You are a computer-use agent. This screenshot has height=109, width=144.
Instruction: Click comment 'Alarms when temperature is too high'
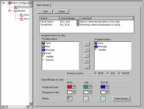(100, 22)
